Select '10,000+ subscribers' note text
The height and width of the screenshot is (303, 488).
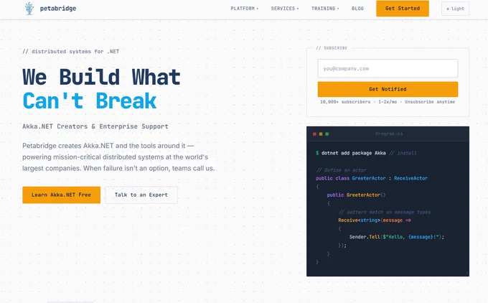pos(345,102)
